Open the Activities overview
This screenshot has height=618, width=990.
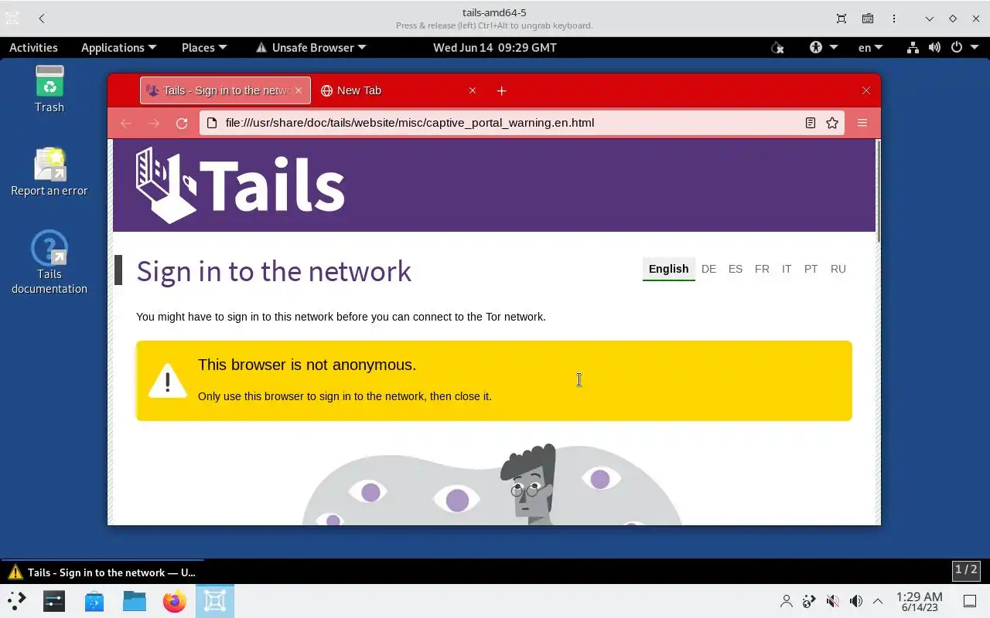point(33,47)
